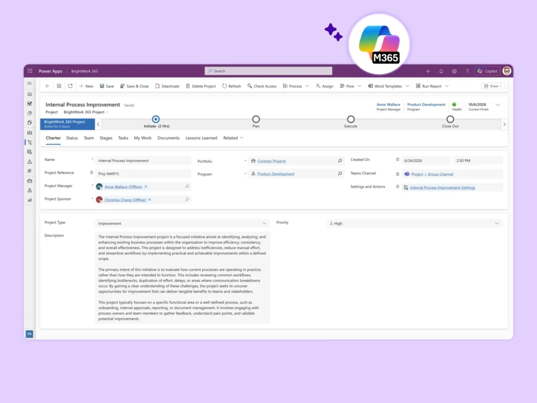This screenshot has width=537, height=403.
Task: Open the app launcher waffle icon
Action: click(x=30, y=71)
